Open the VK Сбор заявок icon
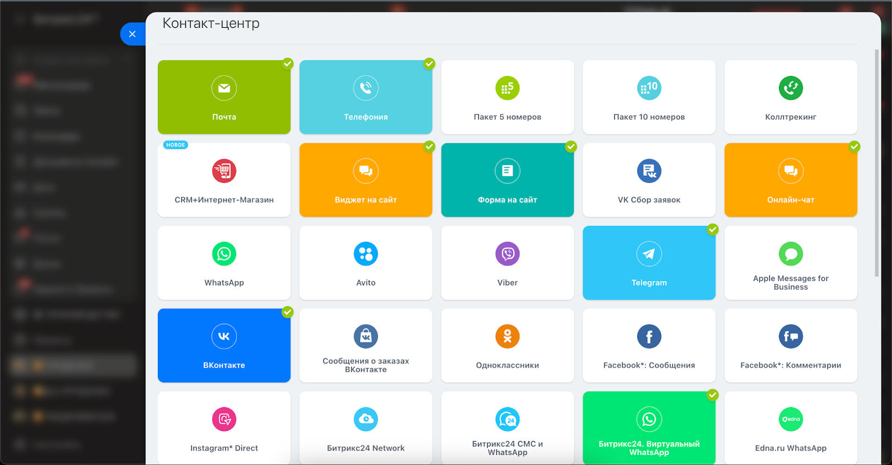892x465 pixels. pyautogui.click(x=649, y=171)
